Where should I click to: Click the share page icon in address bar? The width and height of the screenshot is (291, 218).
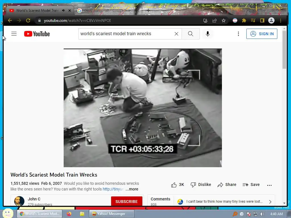(215, 20)
